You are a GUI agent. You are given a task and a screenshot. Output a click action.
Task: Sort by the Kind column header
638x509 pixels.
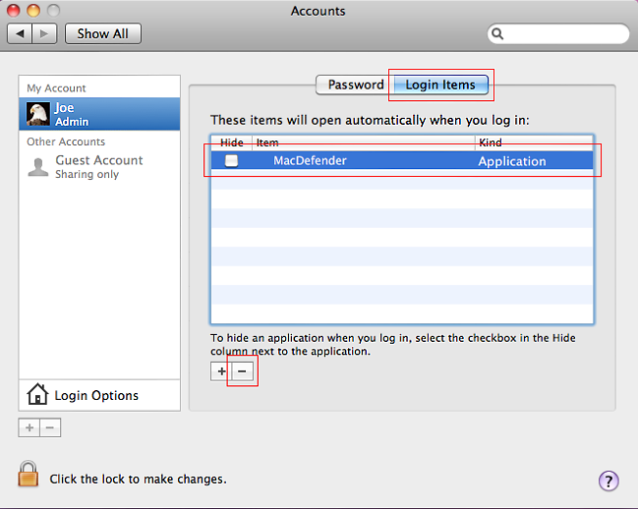pos(531,142)
